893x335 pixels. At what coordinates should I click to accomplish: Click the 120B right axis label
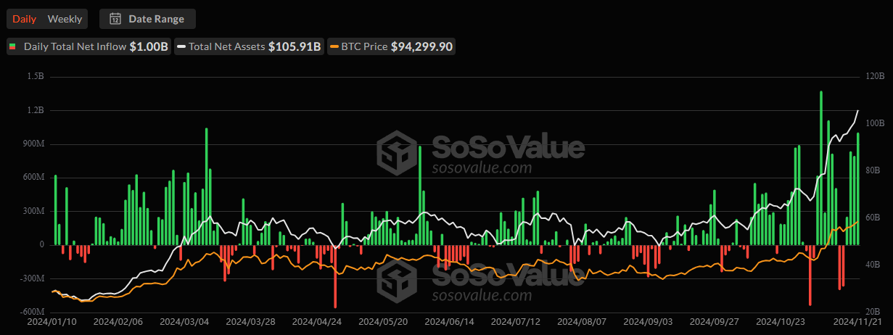[x=875, y=77]
